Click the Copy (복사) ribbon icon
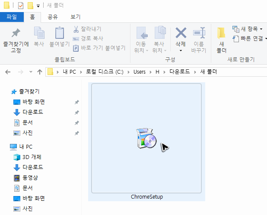The image size is (267, 215). point(39,33)
